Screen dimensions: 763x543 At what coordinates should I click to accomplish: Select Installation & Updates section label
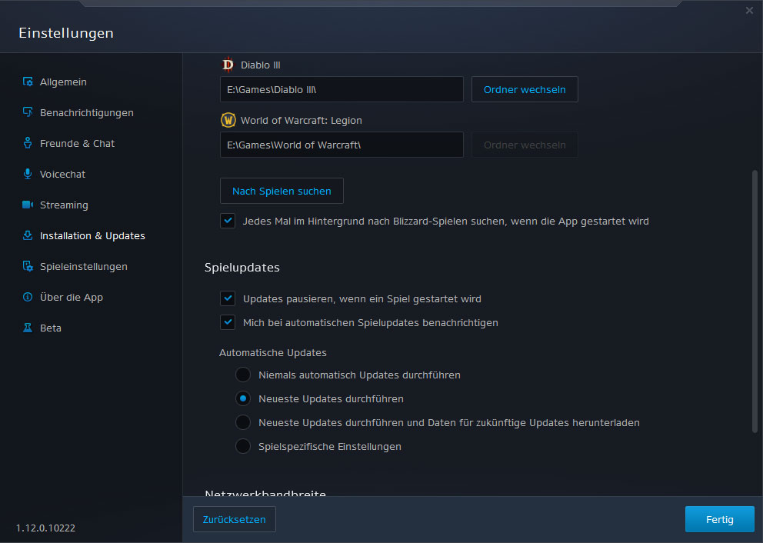coord(92,235)
